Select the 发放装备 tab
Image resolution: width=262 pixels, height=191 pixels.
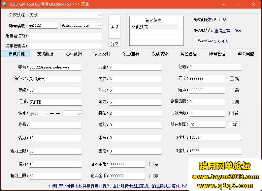tap(160, 54)
